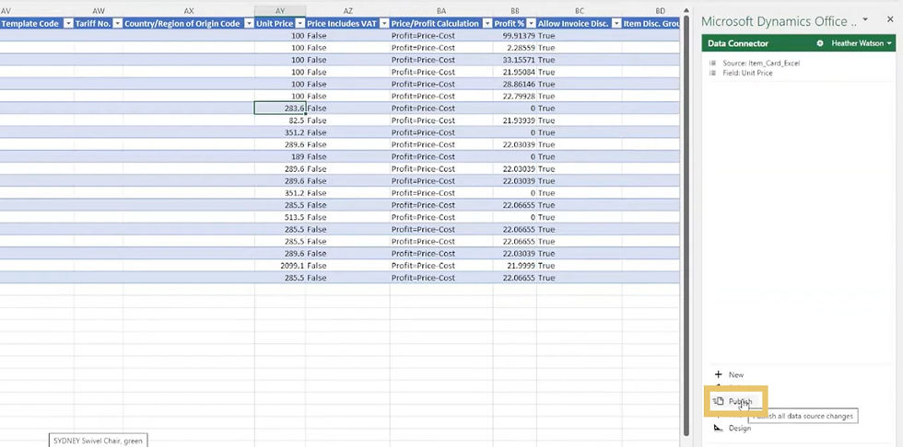
Task: Click the scroll up arrow of the vertical scrollbar
Action: click(686, 10)
